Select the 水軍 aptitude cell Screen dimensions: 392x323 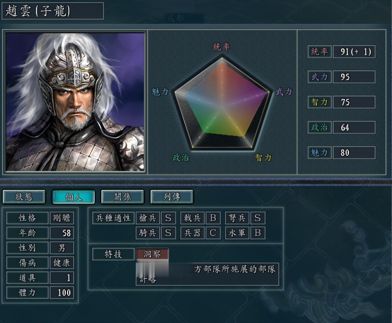pyautogui.click(x=237, y=233)
